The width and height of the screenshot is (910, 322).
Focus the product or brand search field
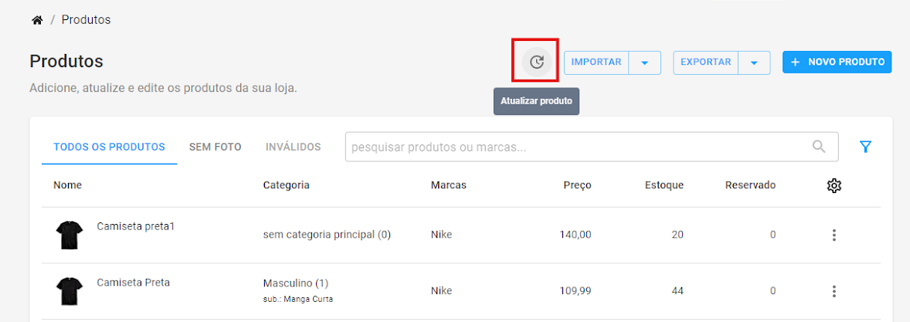coord(592,147)
